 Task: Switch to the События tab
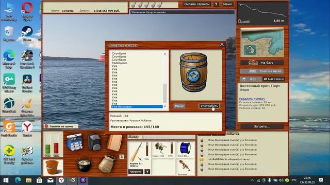point(233,134)
